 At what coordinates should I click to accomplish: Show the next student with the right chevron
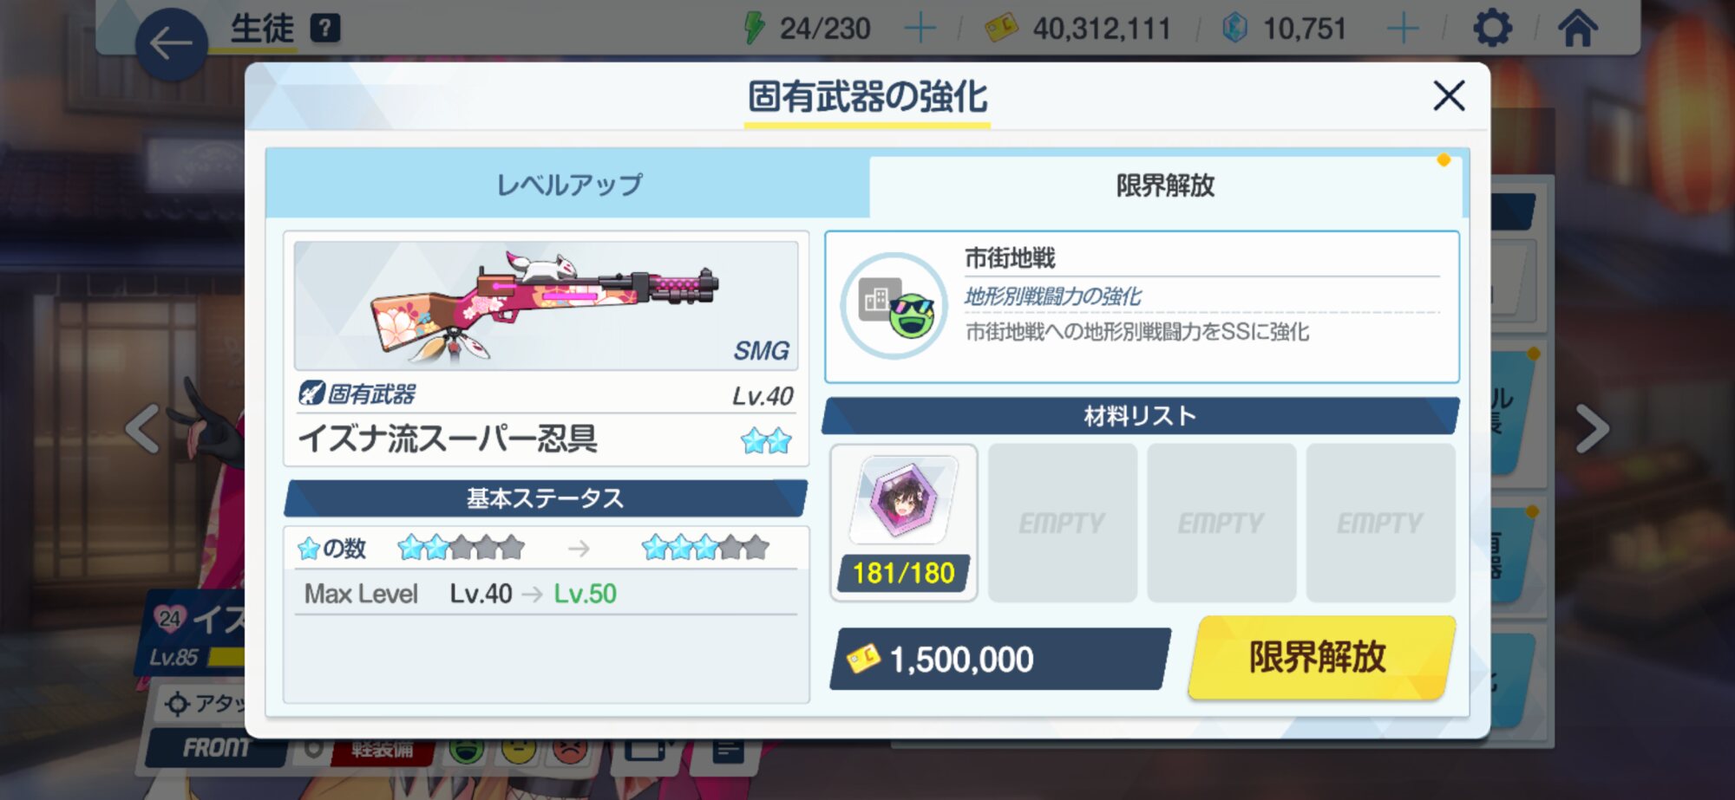click(x=1593, y=428)
